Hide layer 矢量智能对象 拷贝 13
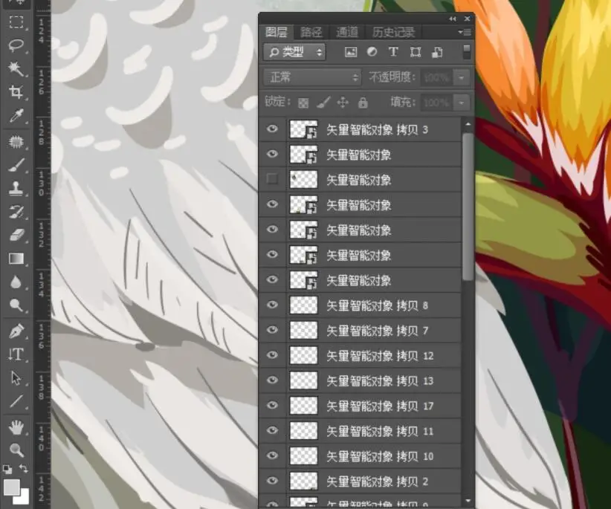 point(272,379)
